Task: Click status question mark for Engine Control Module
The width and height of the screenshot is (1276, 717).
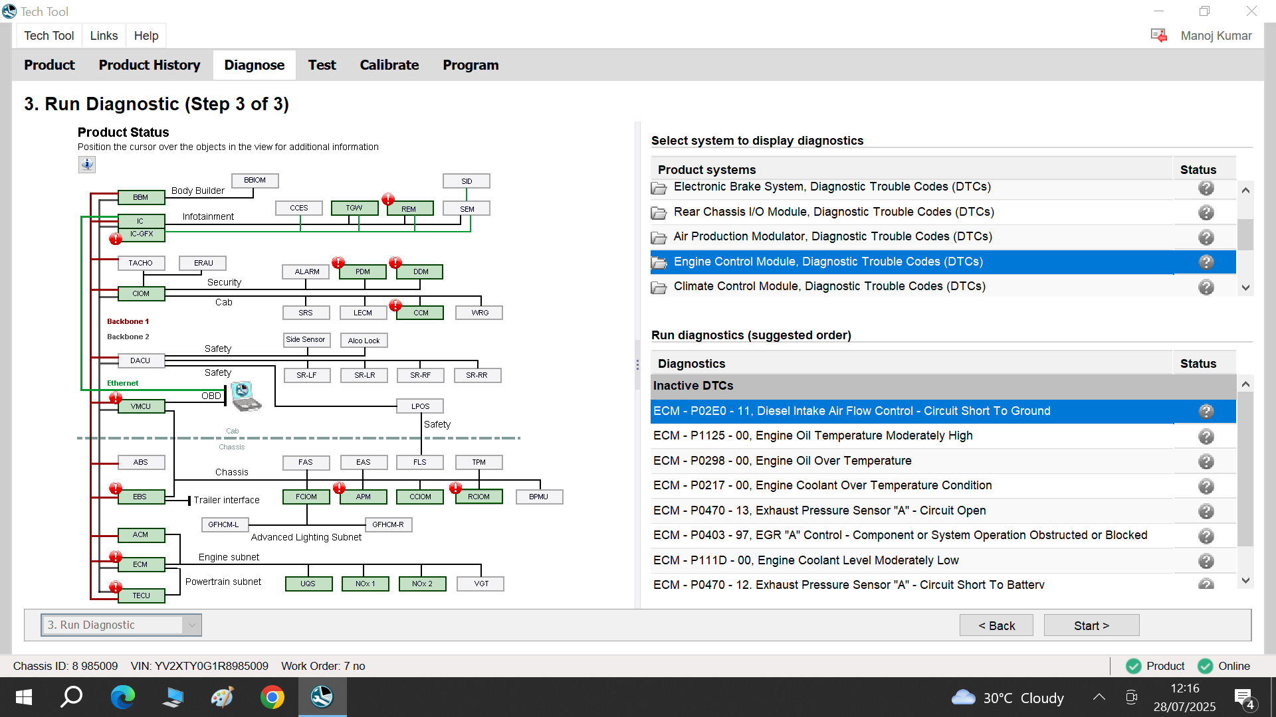Action: pyautogui.click(x=1206, y=262)
